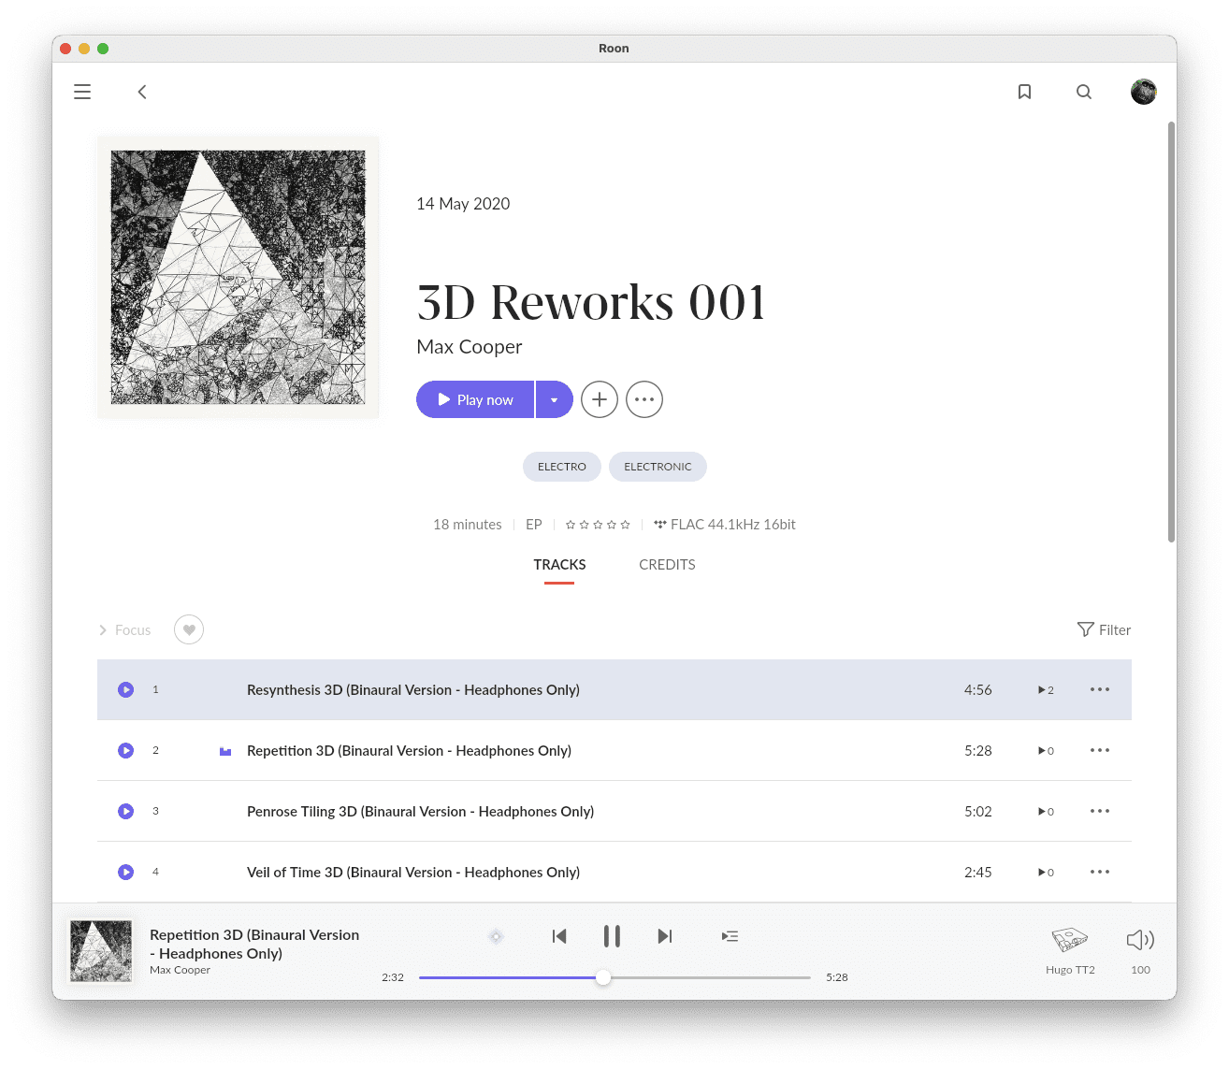The height and width of the screenshot is (1069, 1229).
Task: Open more options for Repetition 3D
Action: pyautogui.click(x=1100, y=751)
